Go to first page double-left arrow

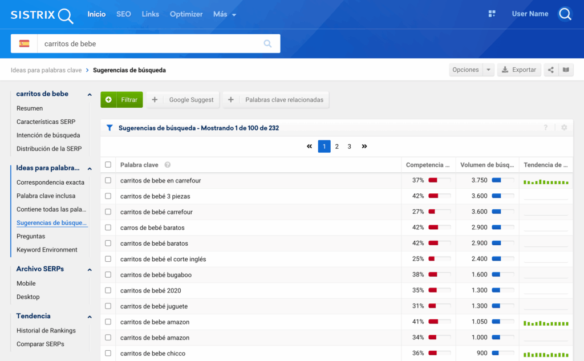tap(309, 147)
